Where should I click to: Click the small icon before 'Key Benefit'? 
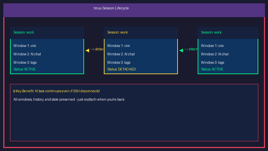14,91
